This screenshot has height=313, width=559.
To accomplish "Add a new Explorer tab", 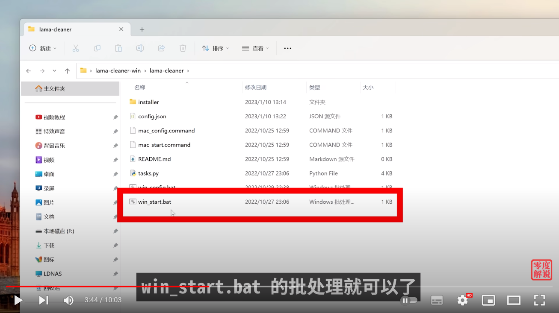I will click(x=142, y=29).
